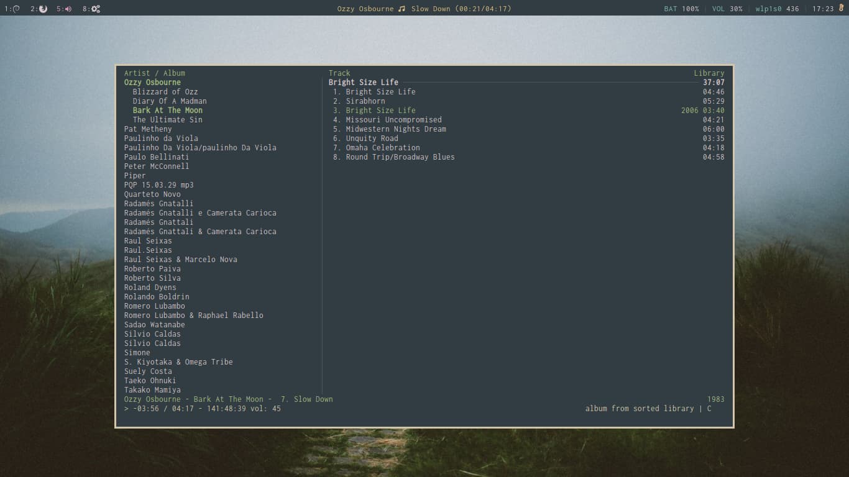Select the Takako Mamiya artist

point(152,389)
